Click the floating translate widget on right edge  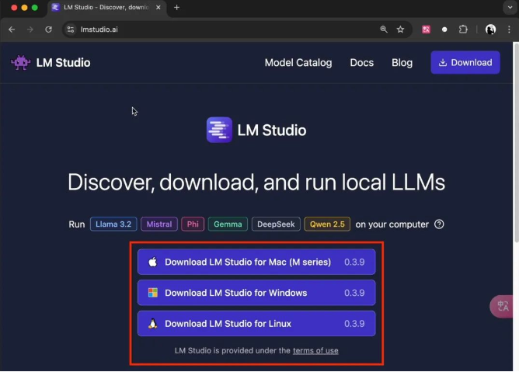[x=502, y=306]
